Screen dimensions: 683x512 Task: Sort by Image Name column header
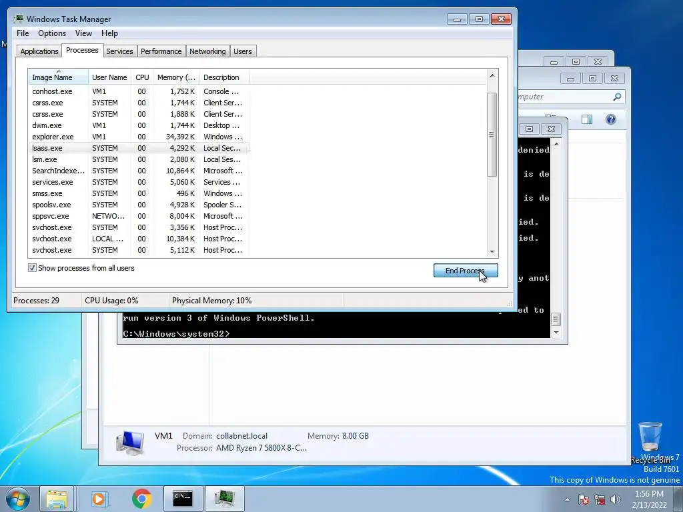pos(59,77)
